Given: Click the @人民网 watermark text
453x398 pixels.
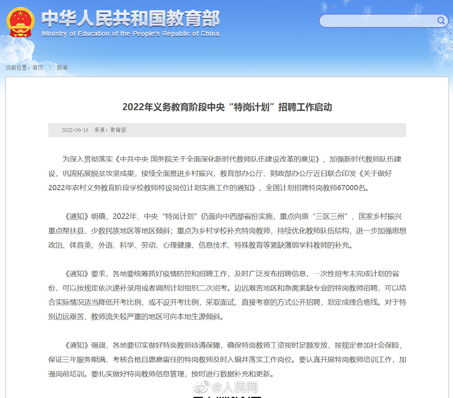Looking at the screenshot, I should [x=235, y=387].
